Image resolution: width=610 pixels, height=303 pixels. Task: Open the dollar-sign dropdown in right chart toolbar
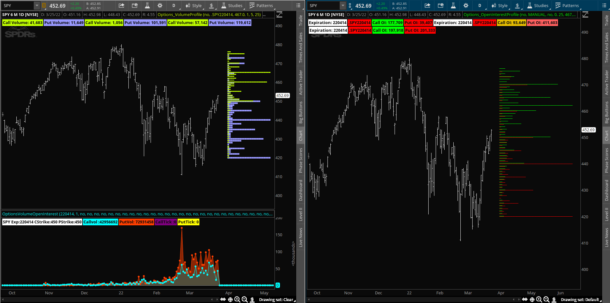(518, 5)
